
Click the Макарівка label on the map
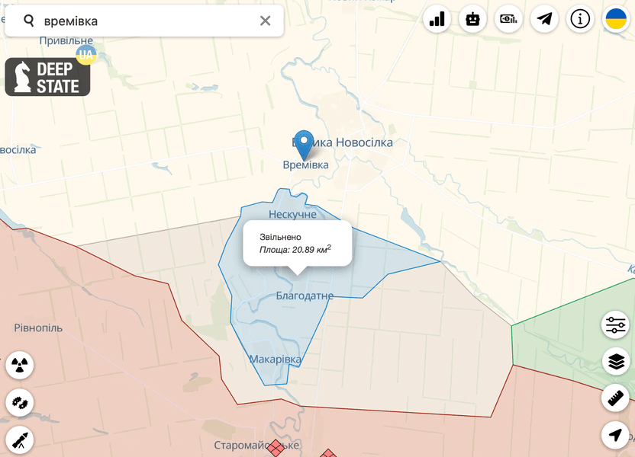tap(275, 360)
